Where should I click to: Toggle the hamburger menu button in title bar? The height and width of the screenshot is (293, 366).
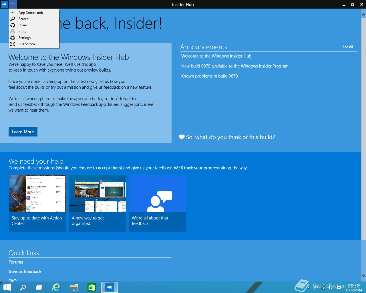point(13,4)
